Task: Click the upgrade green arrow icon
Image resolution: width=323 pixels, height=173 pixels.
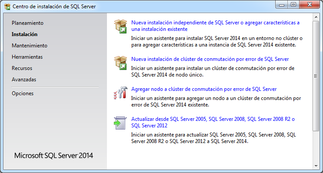Action: click(120, 123)
